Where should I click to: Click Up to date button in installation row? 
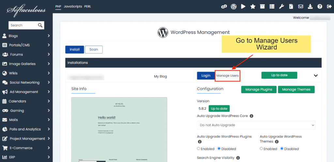(279, 75)
